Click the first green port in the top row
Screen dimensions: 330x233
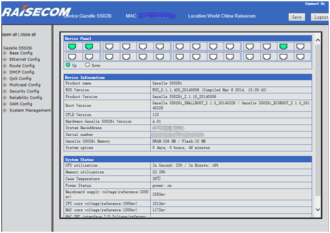72,46
